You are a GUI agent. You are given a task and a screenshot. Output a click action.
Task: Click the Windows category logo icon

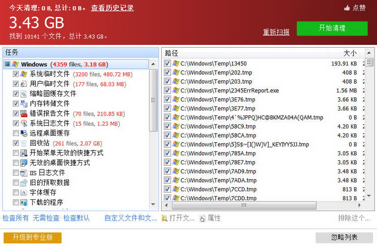[16, 64]
